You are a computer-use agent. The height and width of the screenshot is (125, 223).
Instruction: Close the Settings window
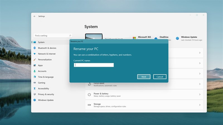point(203,15)
